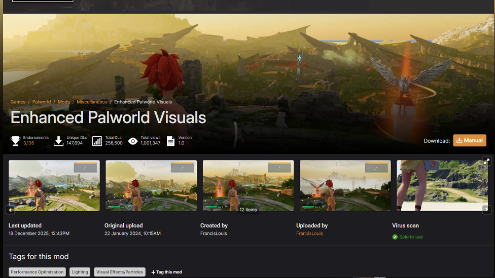This screenshot has width=495, height=278.
Task: Download the mod with Manual button
Action: click(x=470, y=141)
